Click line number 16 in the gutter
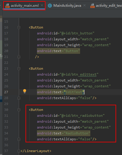The width and height of the screenshot is (122, 155). click(x=6, y=27)
